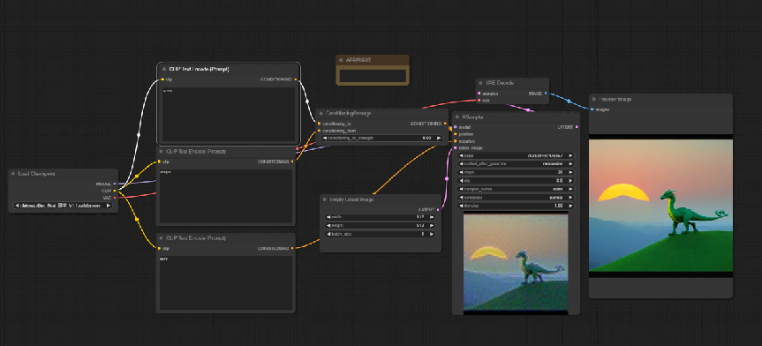The image size is (762, 346).
Task: Increase the steps value using its right arrow
Action: tap(570, 172)
